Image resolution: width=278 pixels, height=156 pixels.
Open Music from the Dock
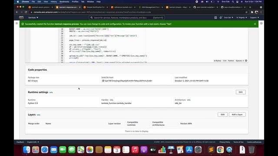click(x=135, y=149)
